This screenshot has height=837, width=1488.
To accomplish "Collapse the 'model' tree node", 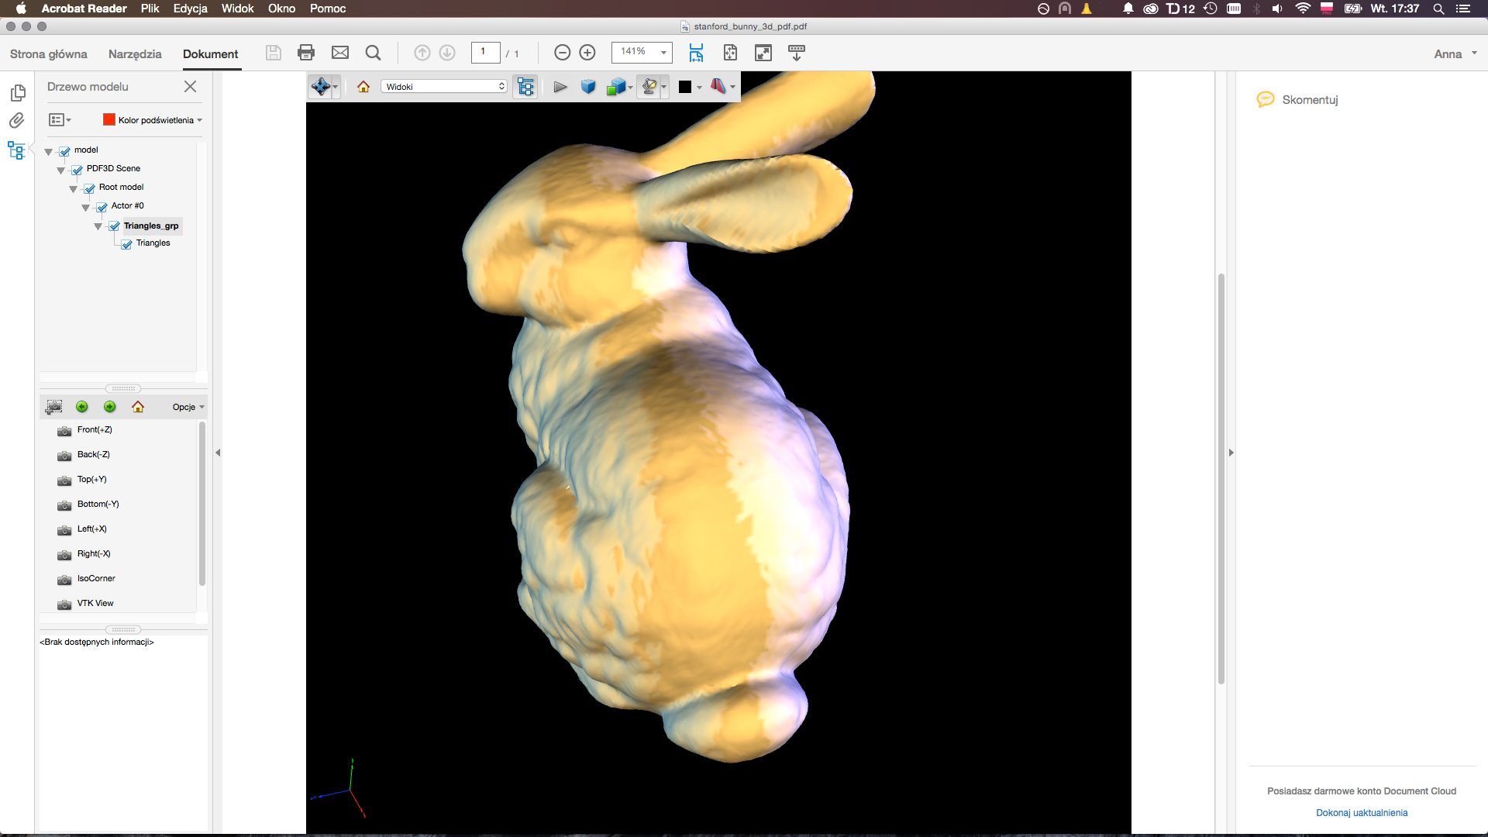I will coord(49,152).
